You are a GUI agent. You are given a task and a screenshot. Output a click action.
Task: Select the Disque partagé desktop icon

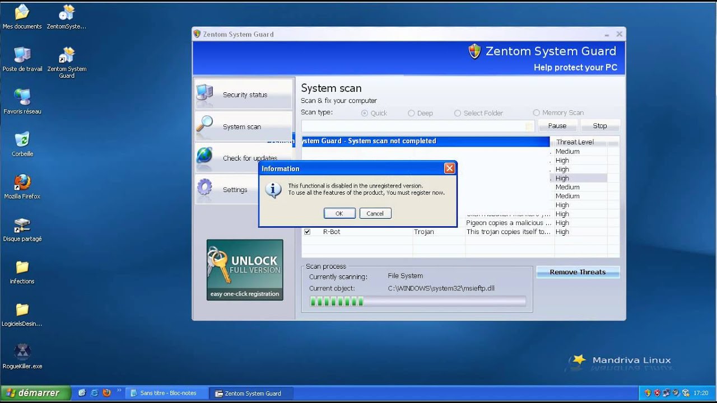[22, 229]
